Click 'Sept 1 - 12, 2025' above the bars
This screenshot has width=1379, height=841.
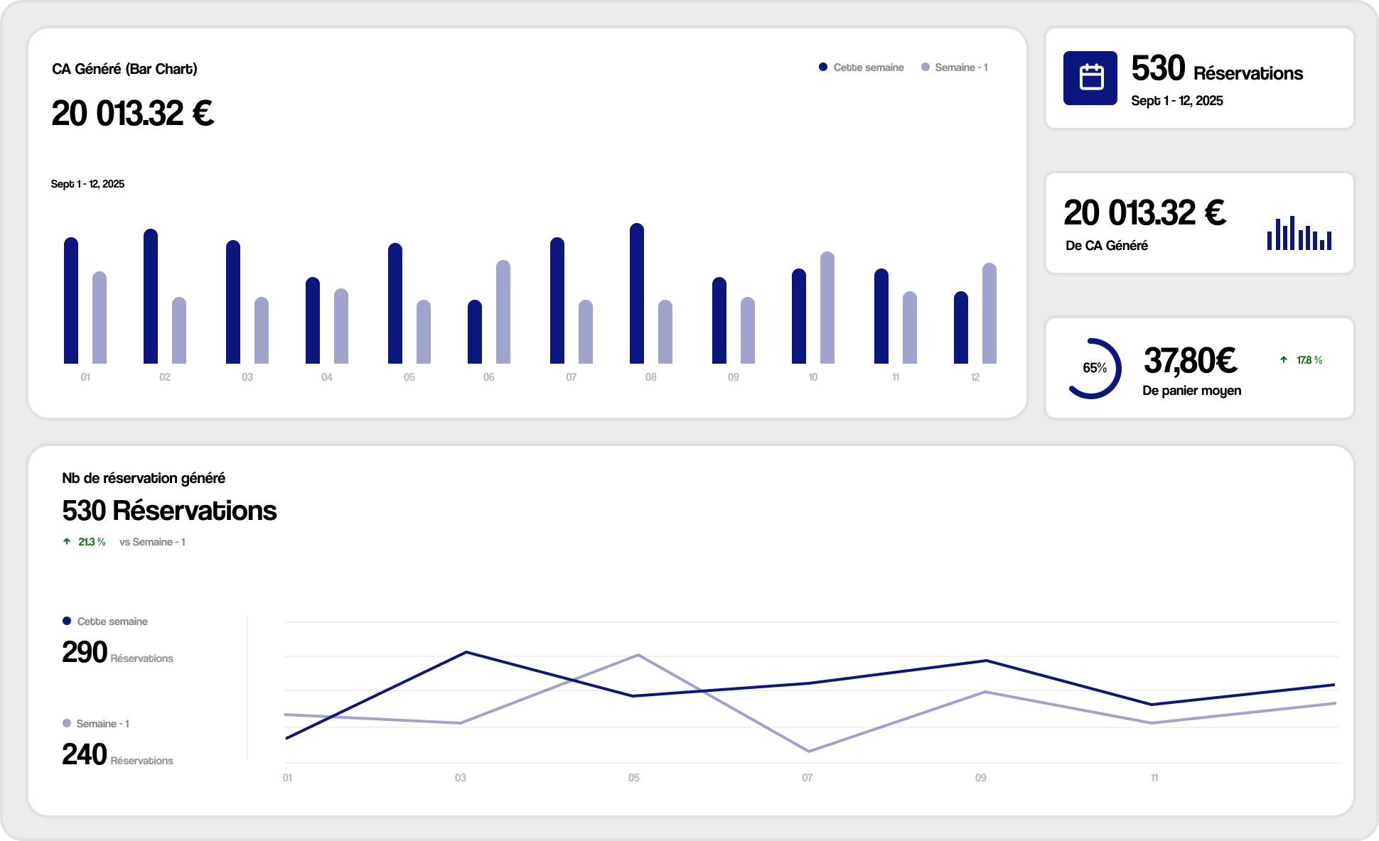coord(87,184)
